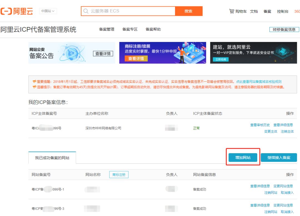This screenshot has height=216, width=300.
Task: Click the Aliyun logo
Action: coord(17,11)
